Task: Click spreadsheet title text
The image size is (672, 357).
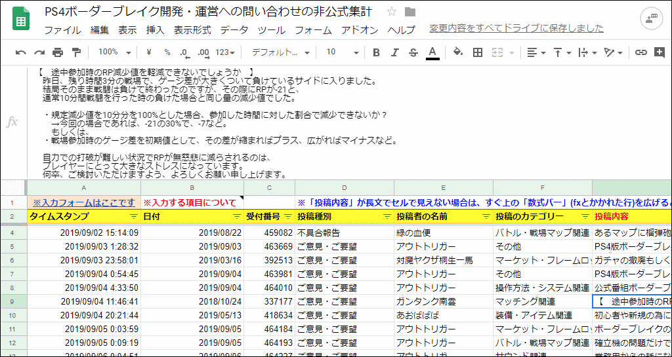Action: pyautogui.click(x=208, y=12)
